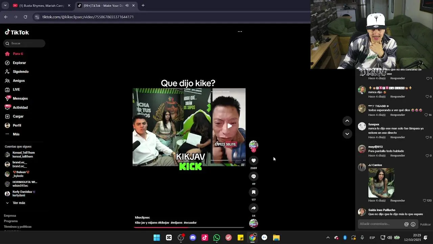Viewport: 433px width, 244px height.
Task: Open the Cargar upload page
Action: [18, 116]
